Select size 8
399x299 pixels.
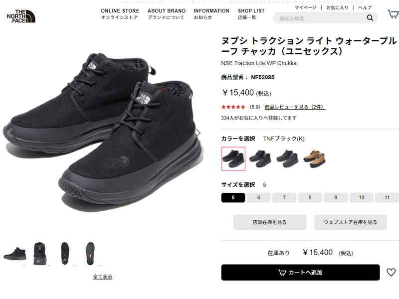pos(310,197)
